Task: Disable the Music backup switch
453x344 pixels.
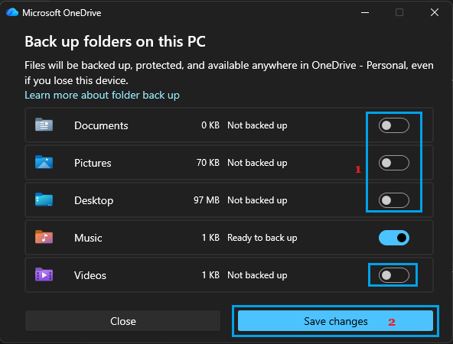Action: [394, 238]
